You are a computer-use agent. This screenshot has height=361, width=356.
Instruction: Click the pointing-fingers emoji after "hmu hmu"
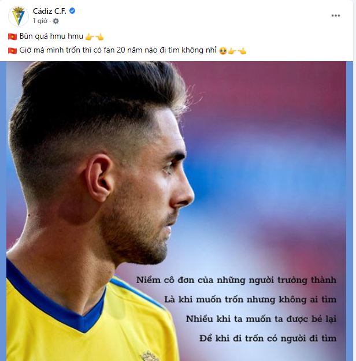tap(94, 36)
